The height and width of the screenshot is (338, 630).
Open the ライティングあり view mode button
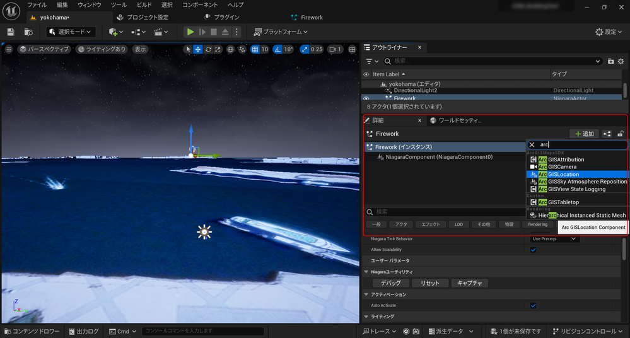click(102, 49)
